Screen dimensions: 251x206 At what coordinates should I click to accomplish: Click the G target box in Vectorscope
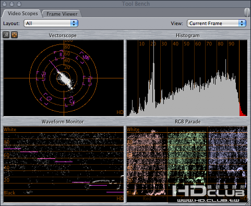point(46,99)
